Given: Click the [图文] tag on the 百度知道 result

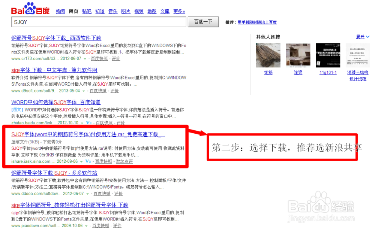Looking at the screenshot, I should click(17, 110).
